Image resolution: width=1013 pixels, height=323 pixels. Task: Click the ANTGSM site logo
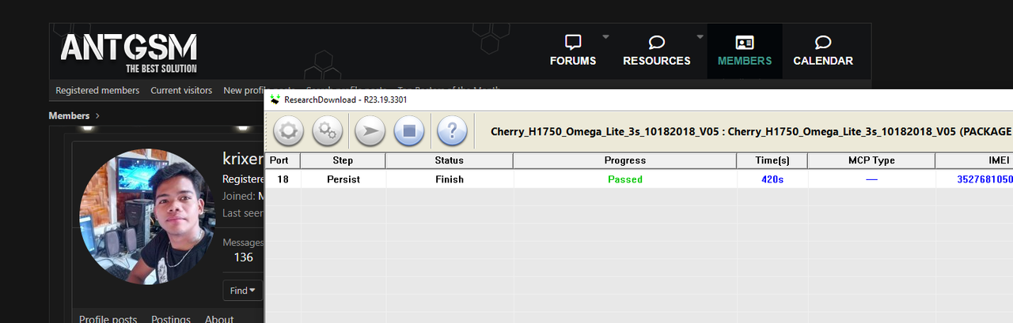pos(128,53)
